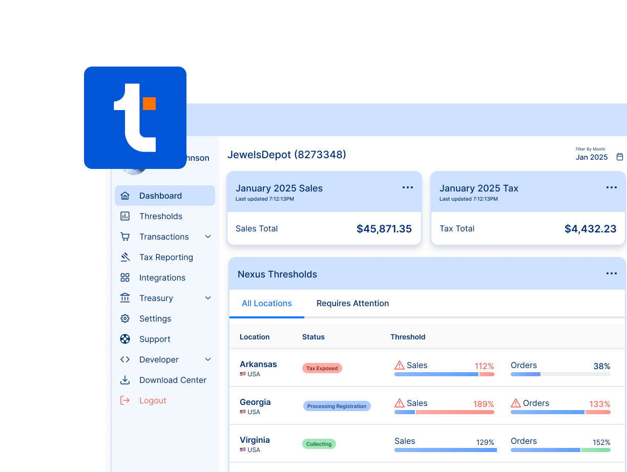The width and height of the screenshot is (627, 472).
Task: Select the All Locations tab
Action: 267,304
